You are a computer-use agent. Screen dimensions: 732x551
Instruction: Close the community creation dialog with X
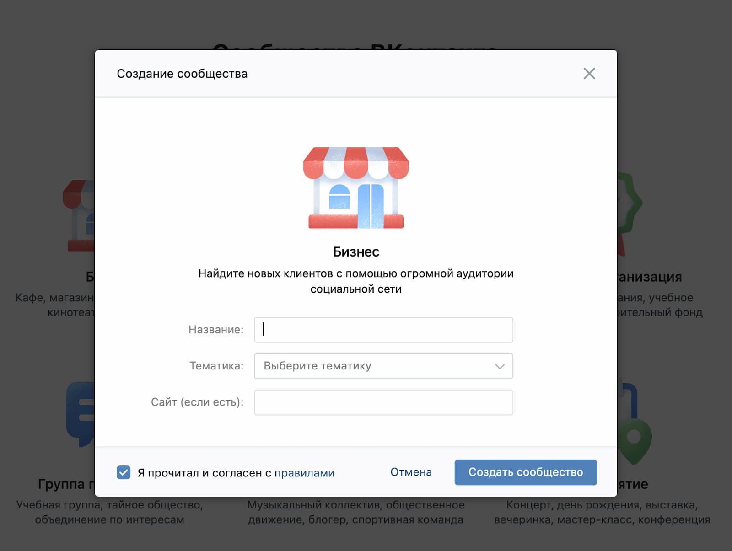(x=589, y=74)
